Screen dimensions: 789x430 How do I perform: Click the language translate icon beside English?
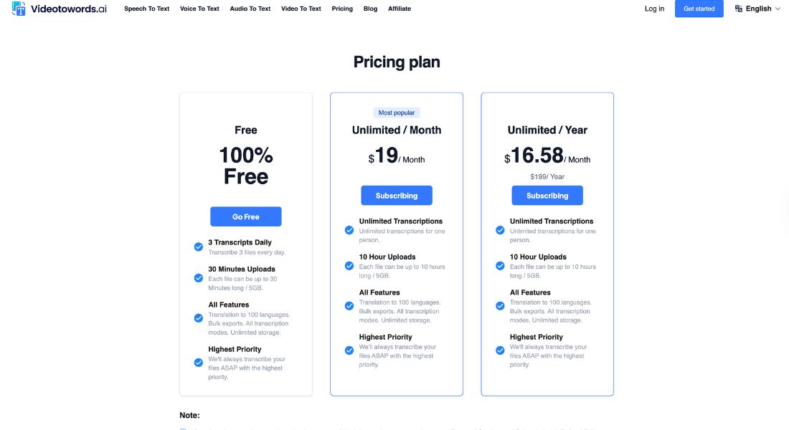pos(738,9)
